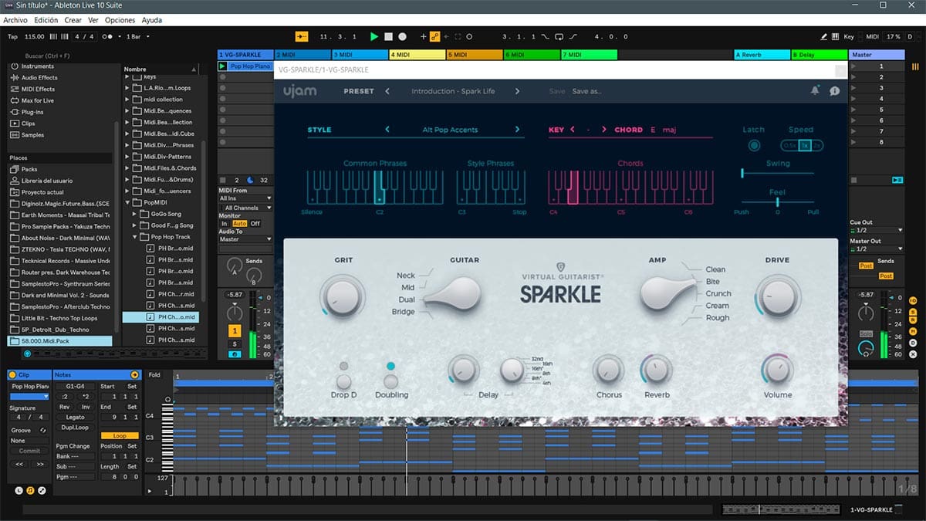Open the Opciones menu
926x521 pixels.
[x=120, y=20]
